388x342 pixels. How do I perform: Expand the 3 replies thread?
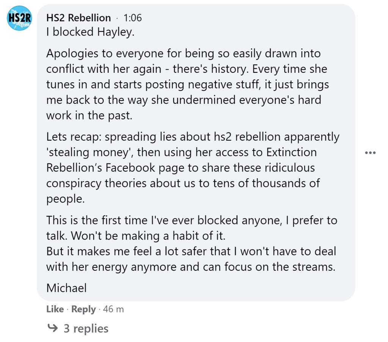click(x=86, y=328)
